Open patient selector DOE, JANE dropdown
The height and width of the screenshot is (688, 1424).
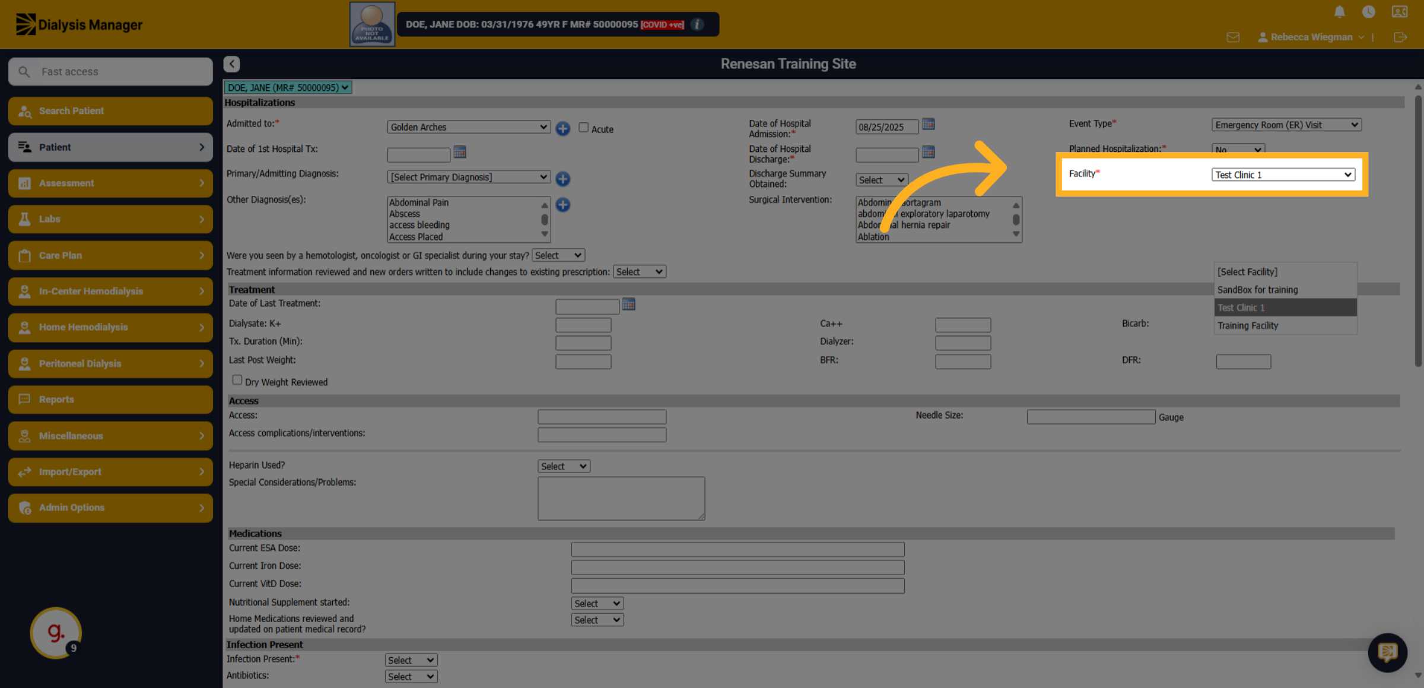click(x=288, y=87)
